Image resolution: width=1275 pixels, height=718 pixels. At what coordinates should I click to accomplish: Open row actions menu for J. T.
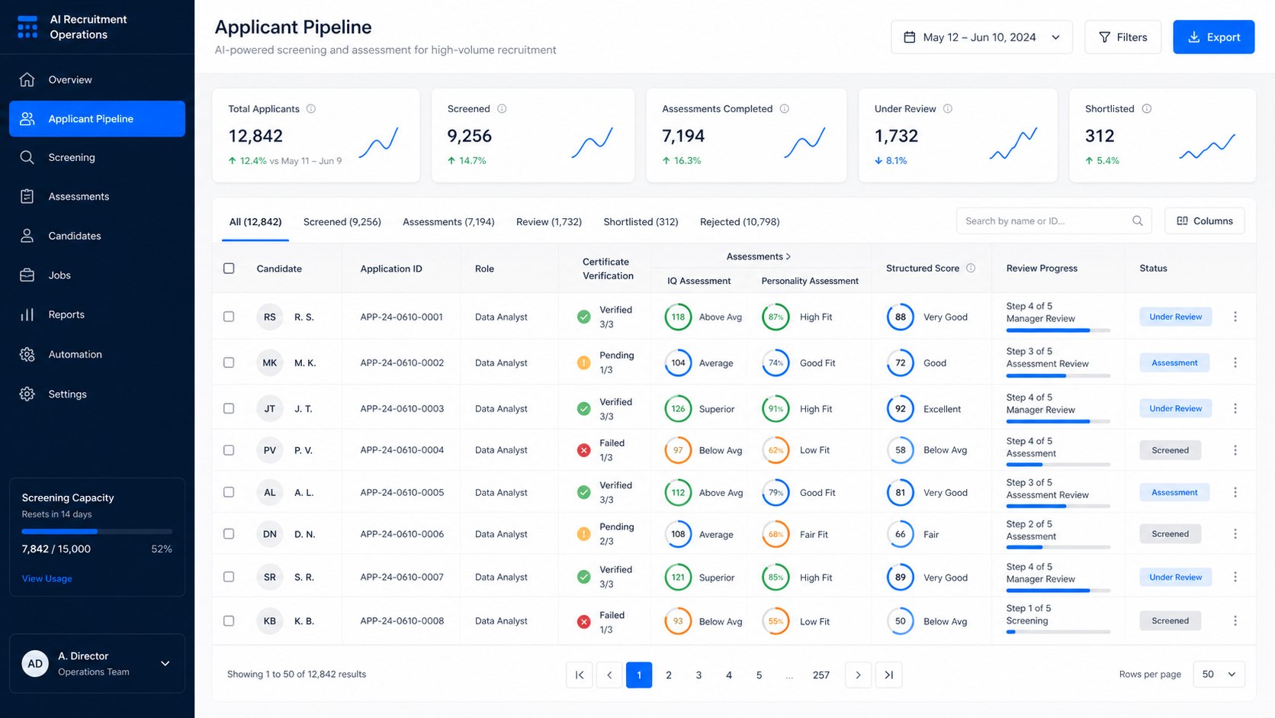coord(1235,409)
